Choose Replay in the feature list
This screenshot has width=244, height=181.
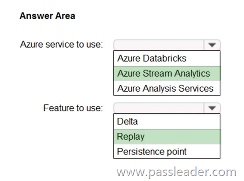pos(167,136)
